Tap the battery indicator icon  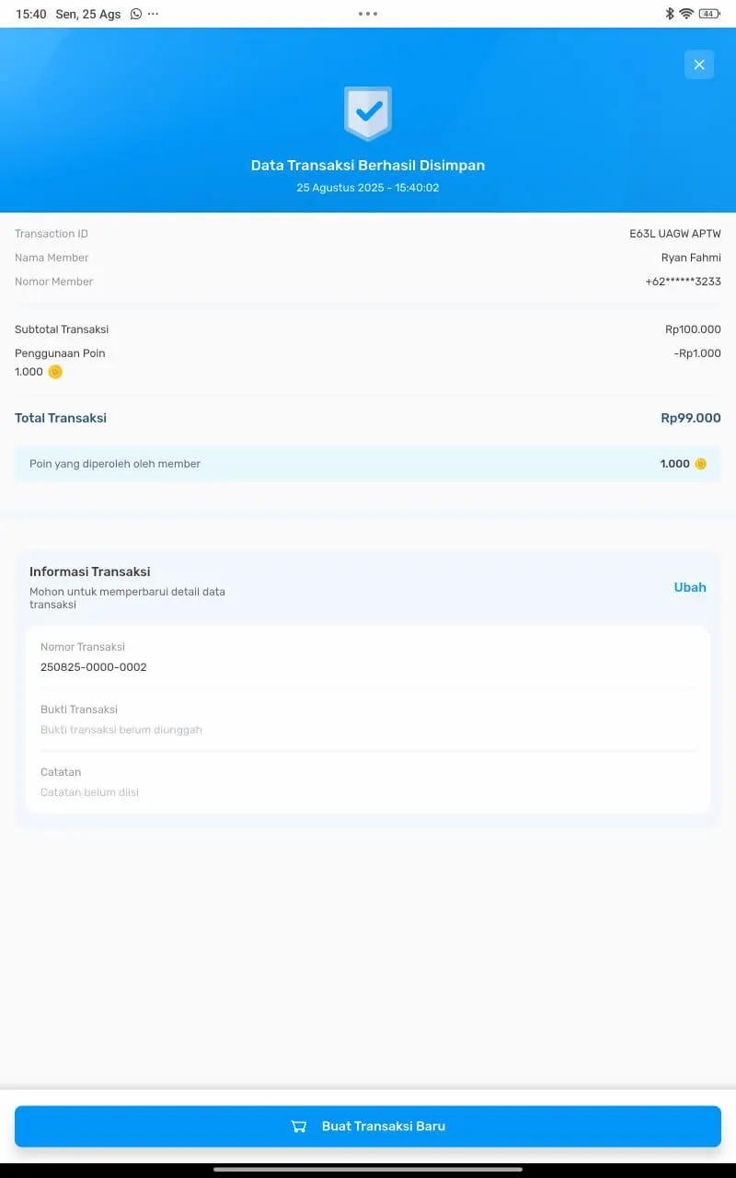(x=709, y=14)
